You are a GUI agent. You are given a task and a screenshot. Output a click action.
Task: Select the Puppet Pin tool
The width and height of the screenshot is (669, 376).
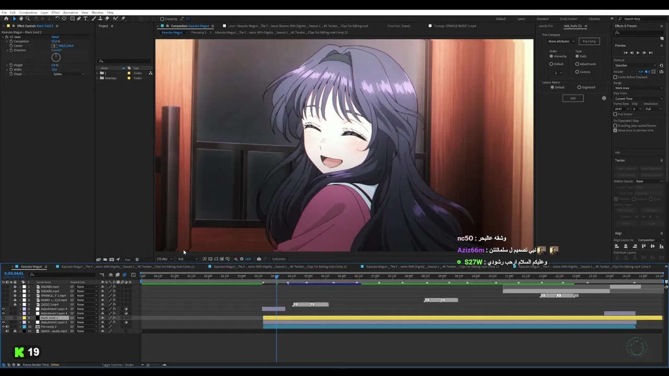point(123,18)
